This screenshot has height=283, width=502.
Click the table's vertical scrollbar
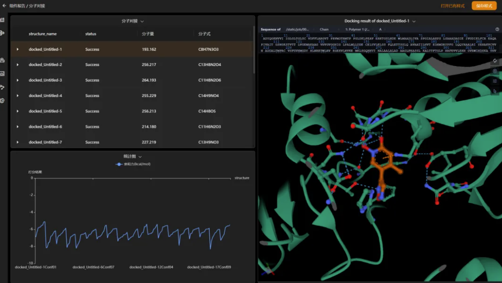[254, 50]
